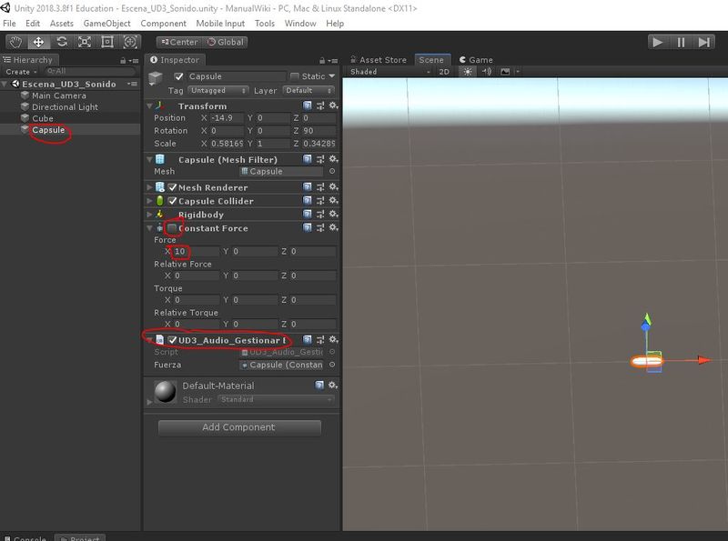Click the Step frame button
Image resolution: width=728 pixels, height=541 pixels.
click(703, 42)
